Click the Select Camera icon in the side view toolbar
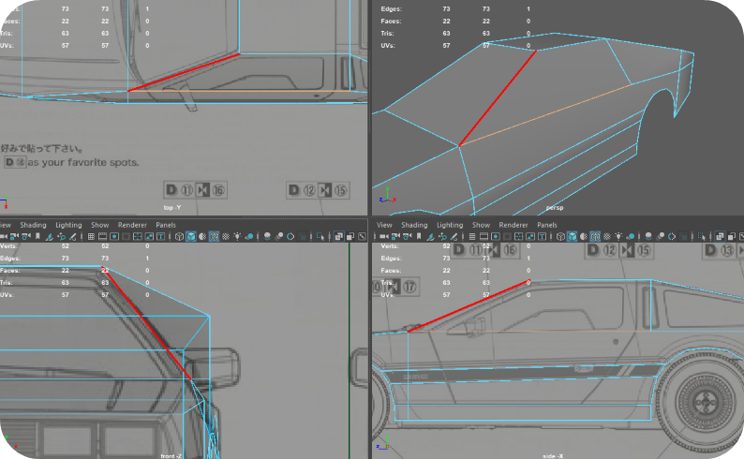The width and height of the screenshot is (744, 459). [x=384, y=236]
